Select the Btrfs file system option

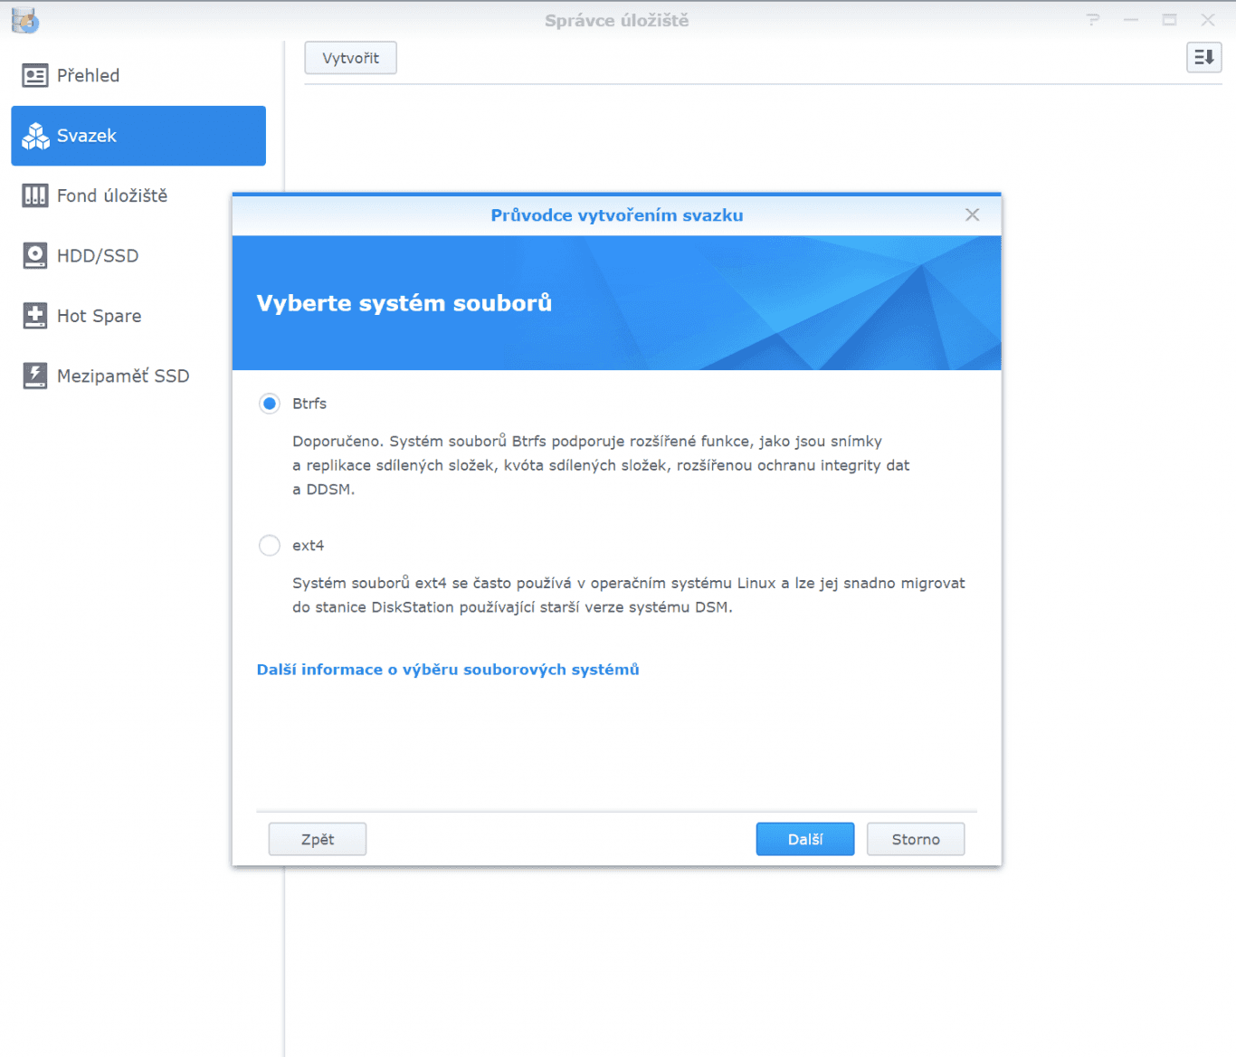point(270,404)
